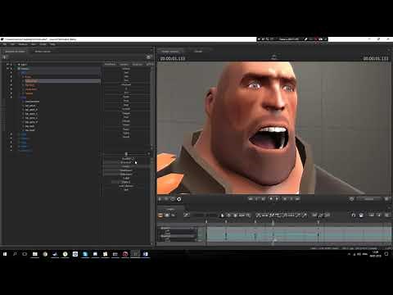Choose the rotate manipulator below viewport
The height and width of the screenshot is (295, 393).
tap(173, 199)
